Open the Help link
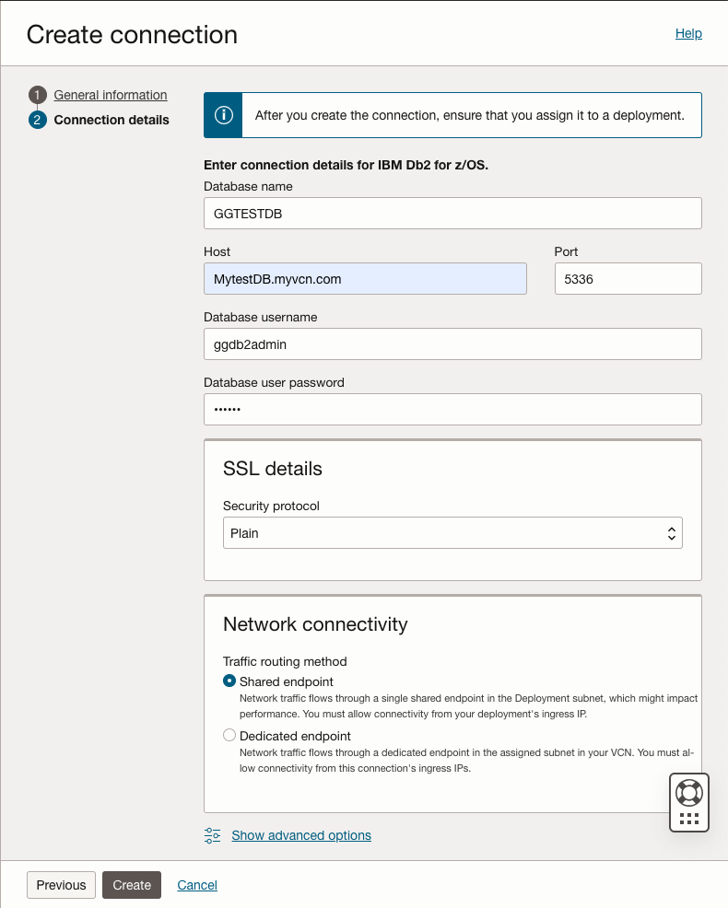The image size is (728, 908). coord(688,33)
